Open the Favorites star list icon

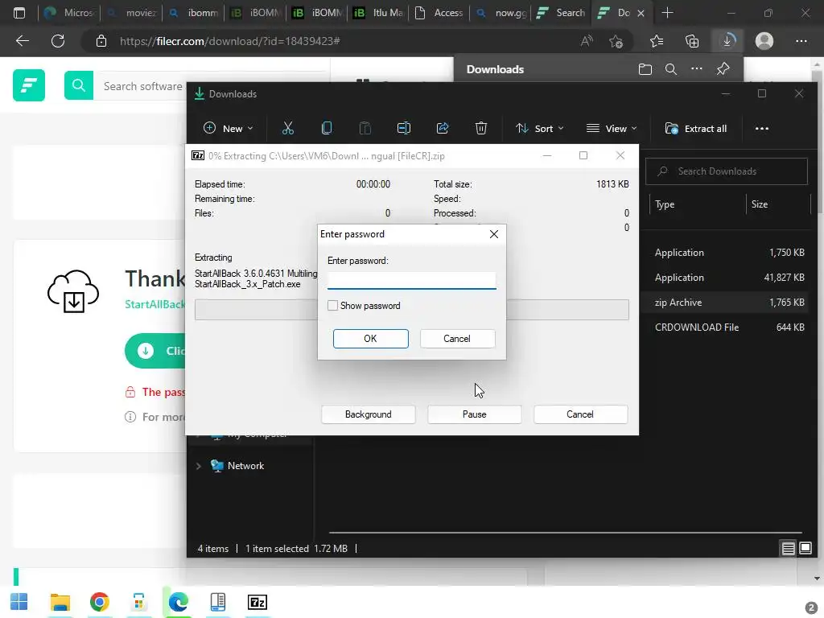click(x=657, y=41)
